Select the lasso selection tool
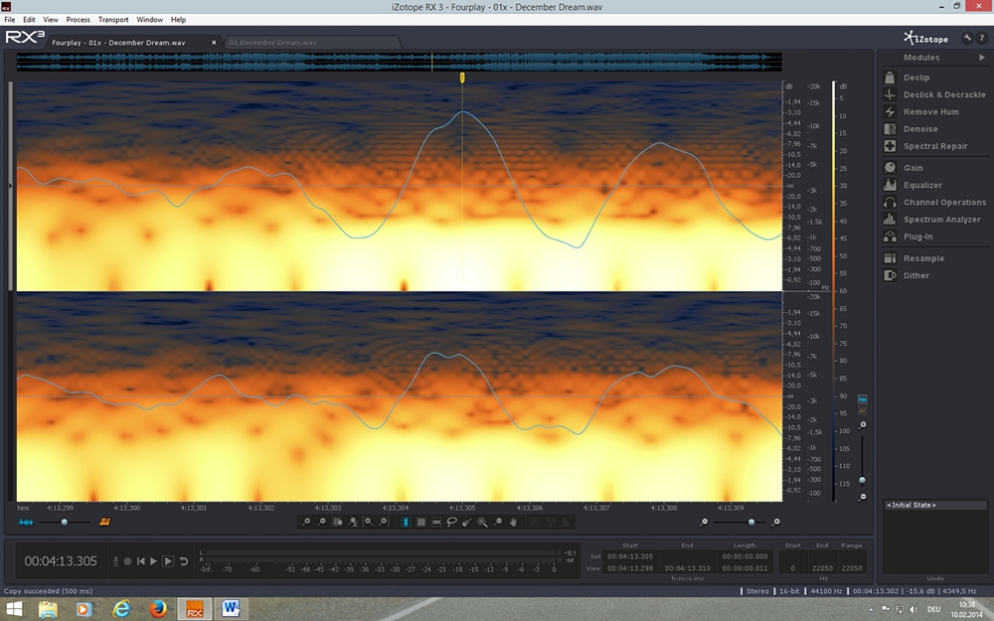This screenshot has width=994, height=621. (x=451, y=523)
